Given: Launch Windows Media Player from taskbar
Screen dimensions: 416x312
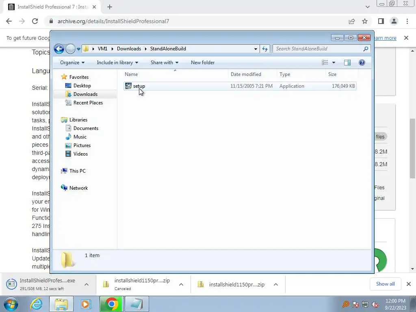Looking at the screenshot, I should (x=86, y=304).
